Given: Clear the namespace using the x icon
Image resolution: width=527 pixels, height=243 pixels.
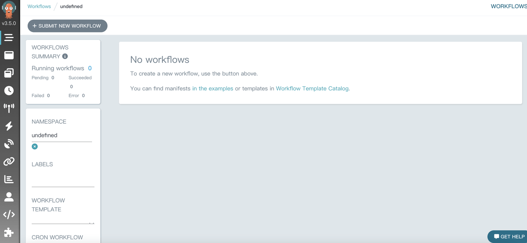Looking at the screenshot, I should tap(35, 146).
